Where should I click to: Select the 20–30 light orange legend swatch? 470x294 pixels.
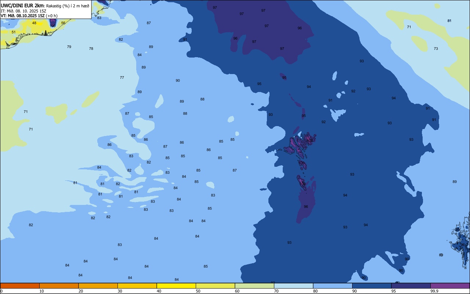click(x=98, y=286)
